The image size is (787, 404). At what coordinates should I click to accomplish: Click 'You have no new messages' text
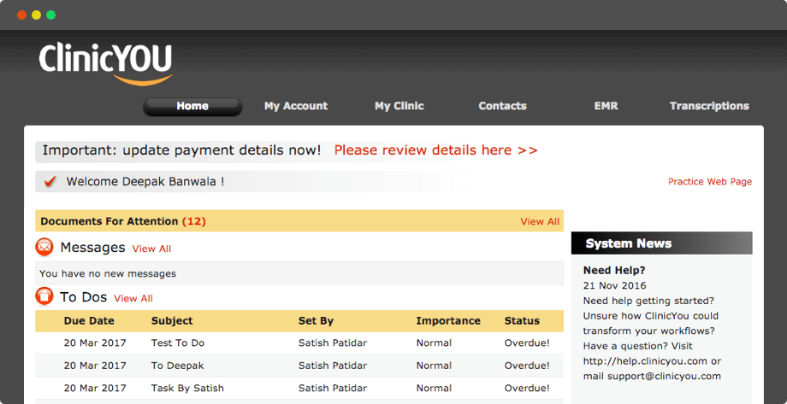(x=108, y=273)
